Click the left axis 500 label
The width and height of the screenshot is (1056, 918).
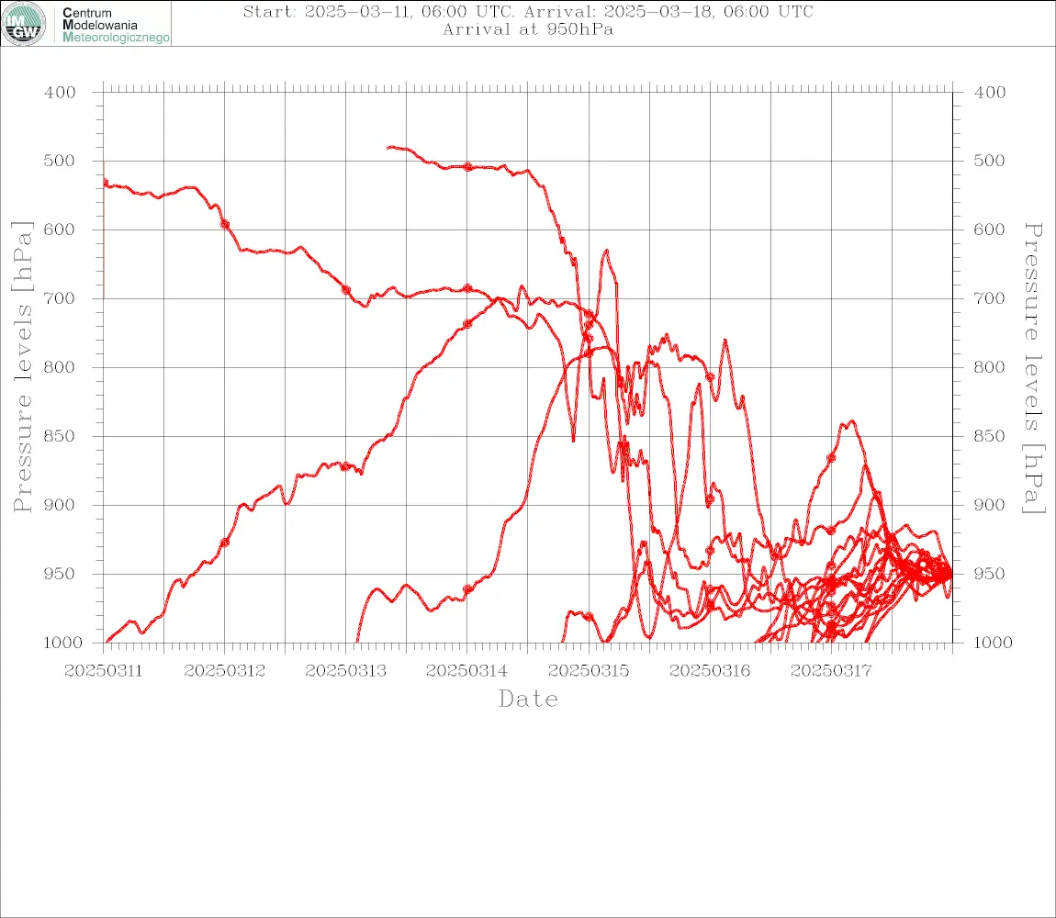(x=60, y=161)
